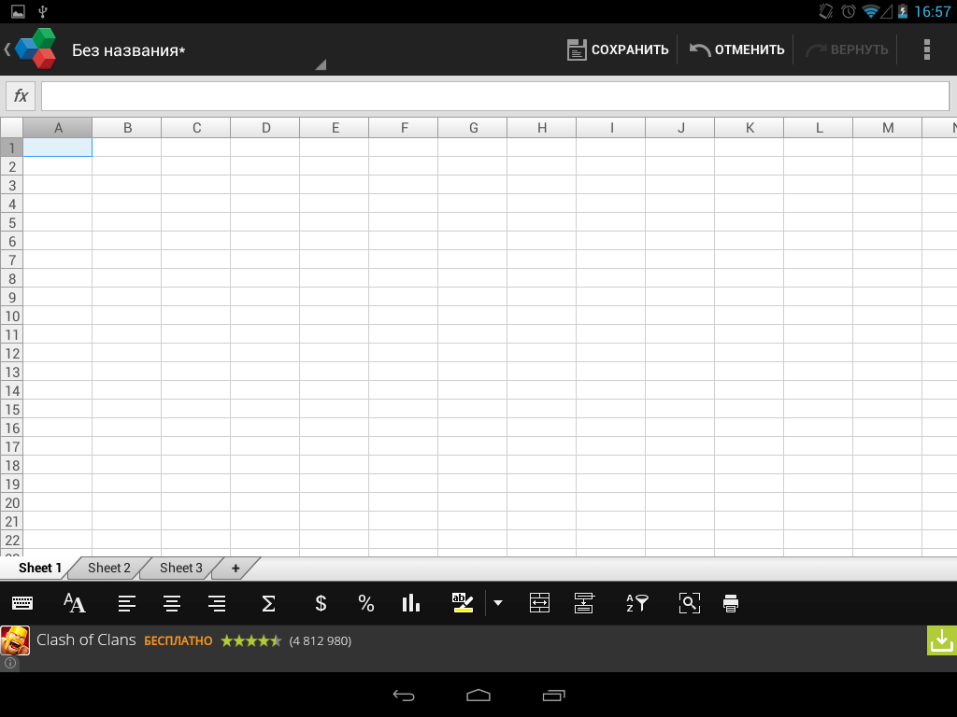The width and height of the screenshot is (957, 717).
Task: Expand the highlight color dropdown arrow
Action: click(x=498, y=604)
